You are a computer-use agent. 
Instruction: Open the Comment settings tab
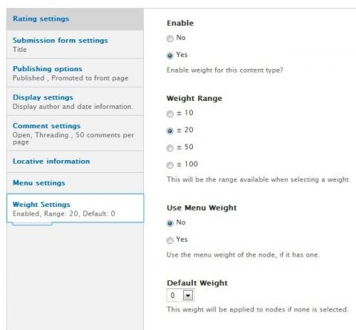coord(75,133)
